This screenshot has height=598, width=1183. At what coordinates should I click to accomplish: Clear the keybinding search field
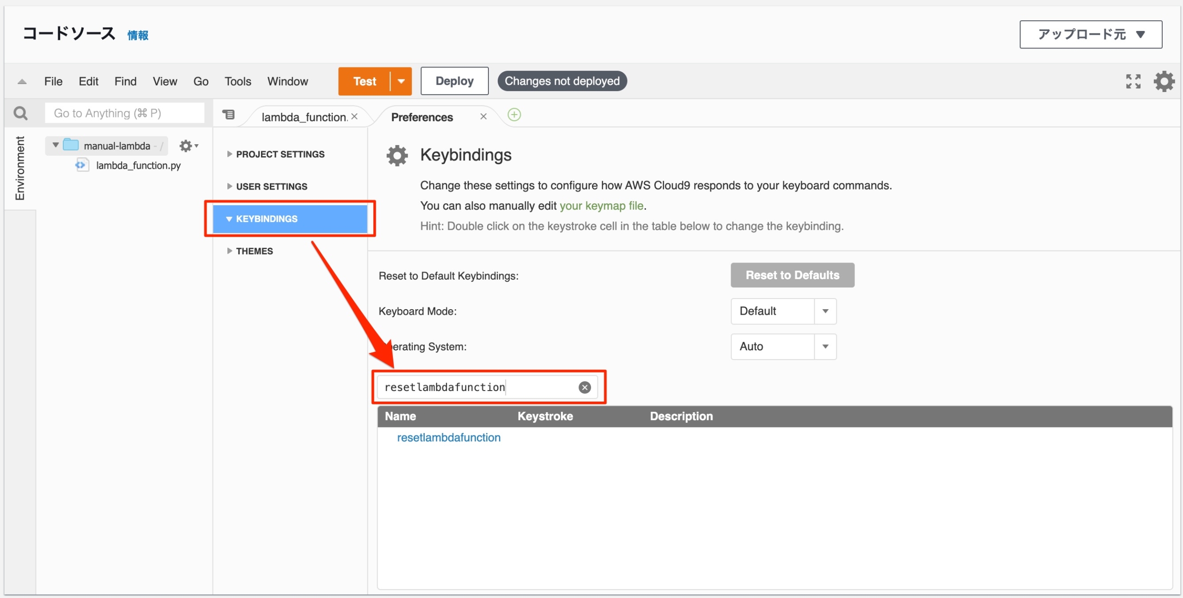click(585, 387)
